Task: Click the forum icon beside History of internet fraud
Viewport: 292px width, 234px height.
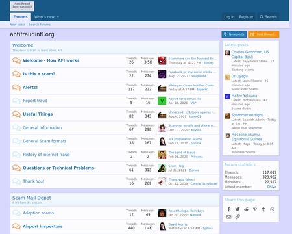Action: point(16,155)
